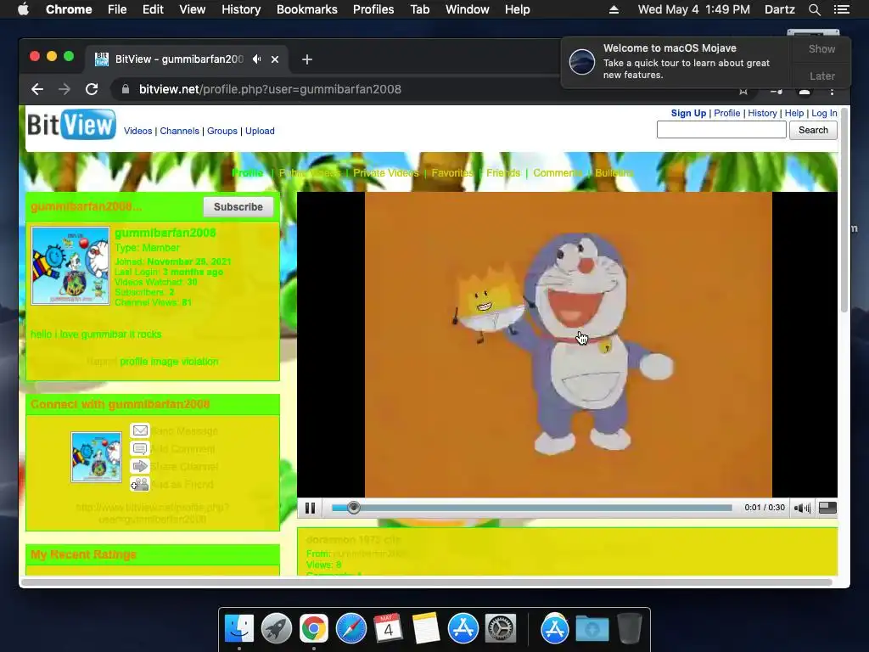
Task: Click Later on the macOS Mojave notification
Action: [821, 76]
